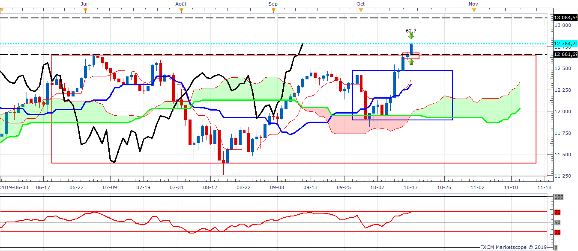Select the 06-27 date on the time axis
The height and width of the screenshot is (251, 578).
click(x=76, y=187)
